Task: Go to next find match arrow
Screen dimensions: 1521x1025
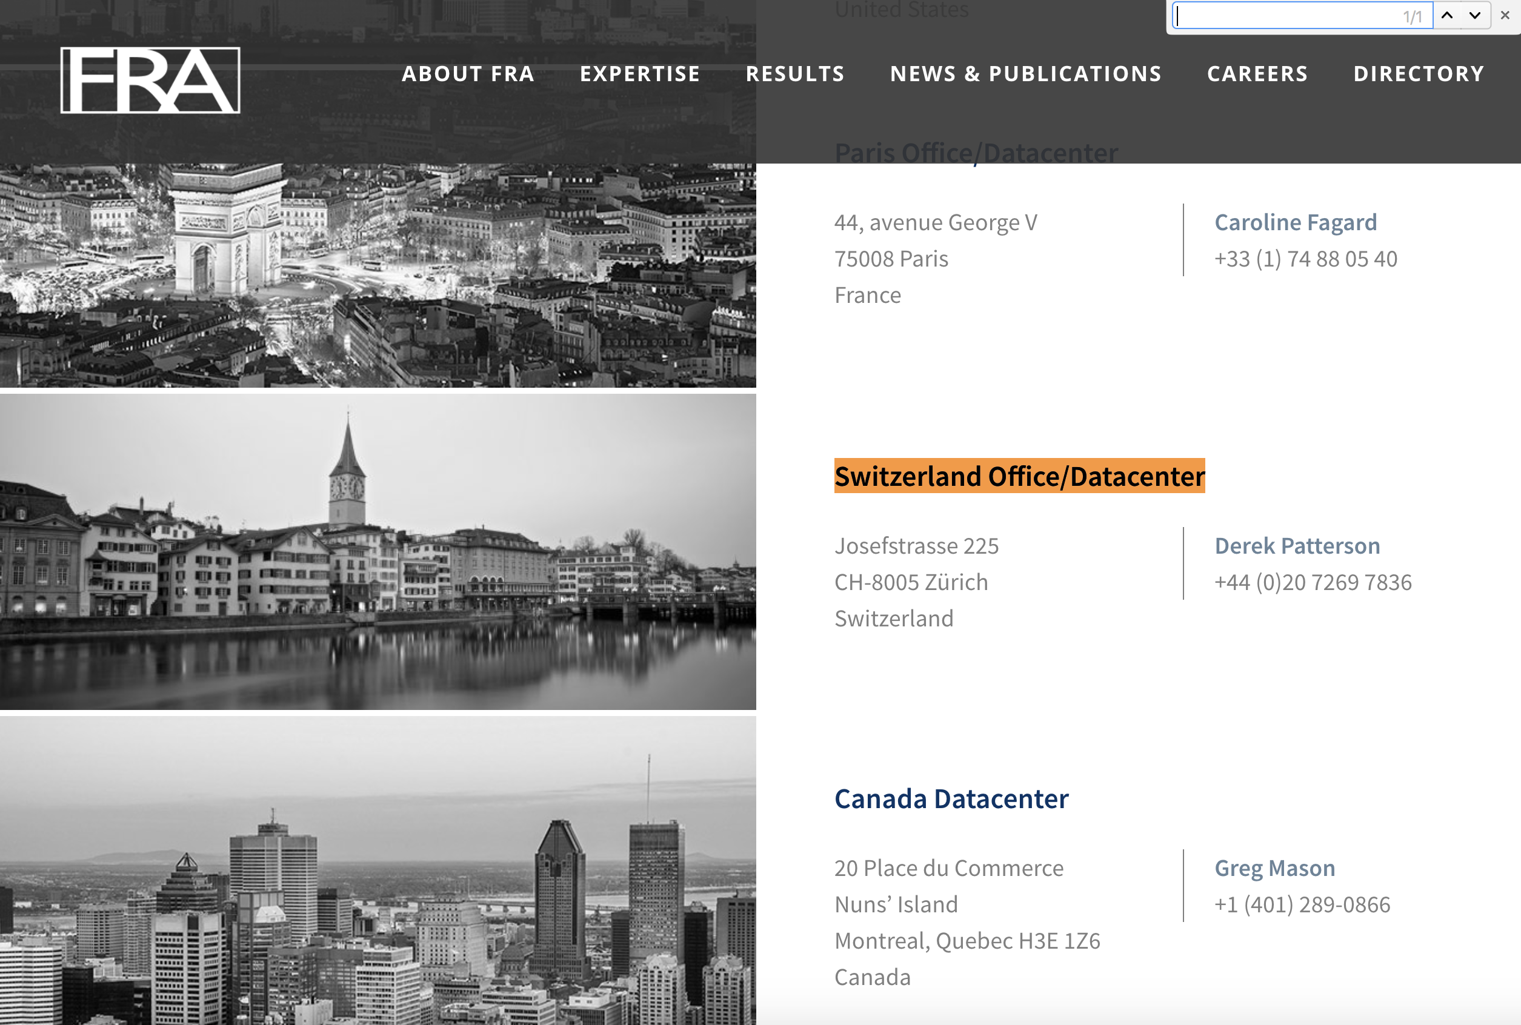Action: [x=1474, y=15]
